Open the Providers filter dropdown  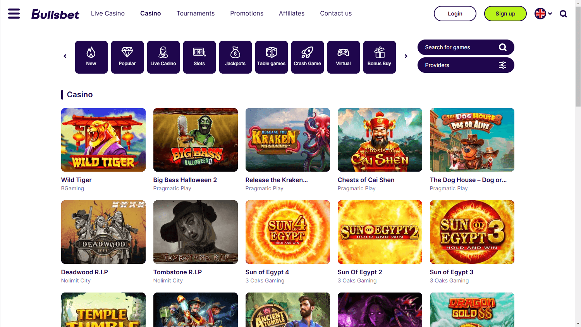466,65
